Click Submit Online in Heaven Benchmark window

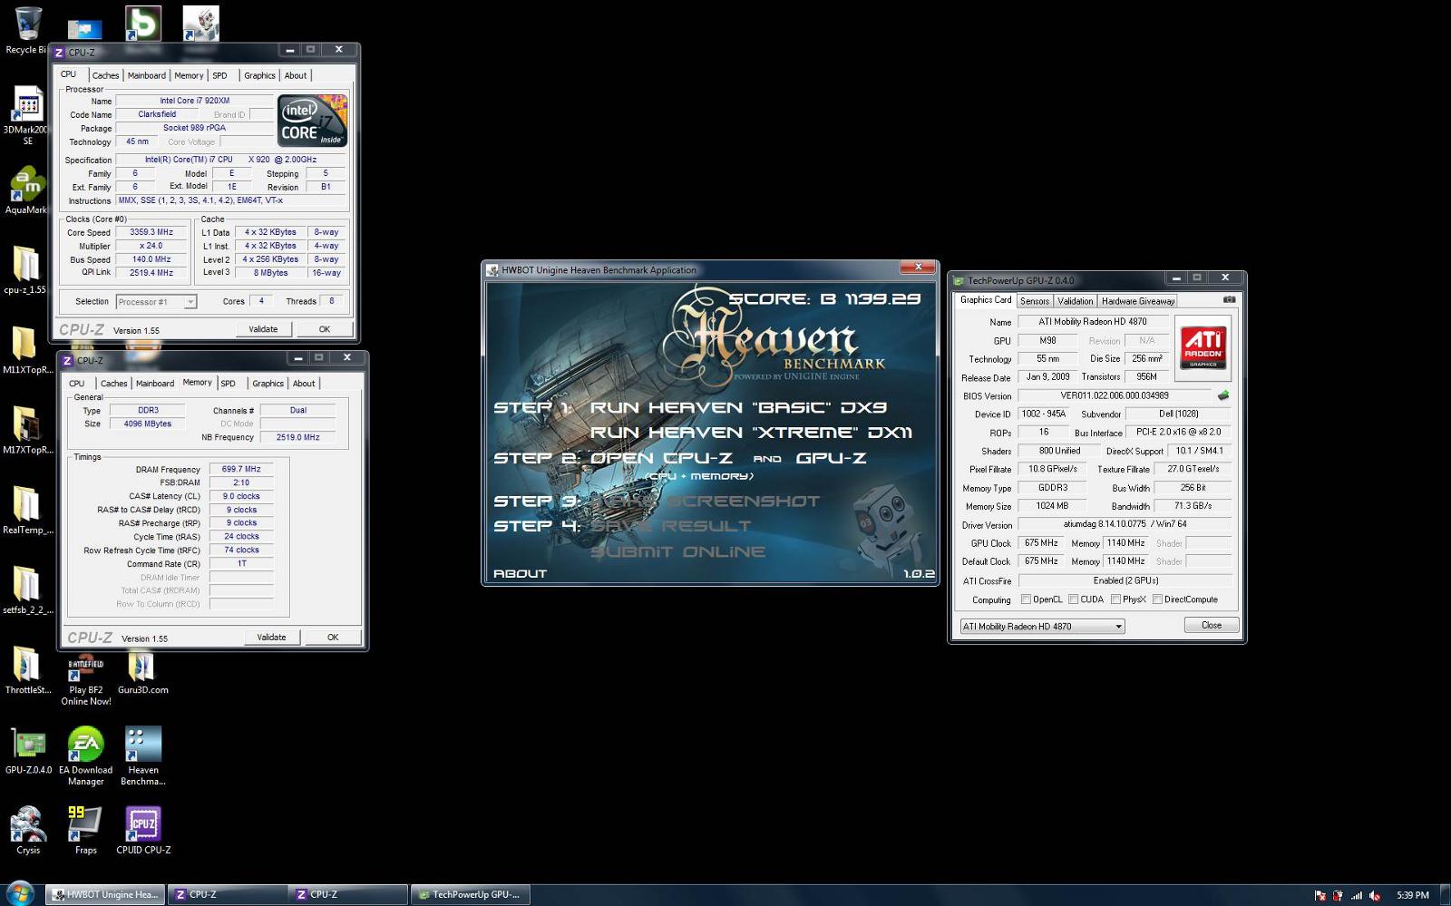(x=677, y=551)
